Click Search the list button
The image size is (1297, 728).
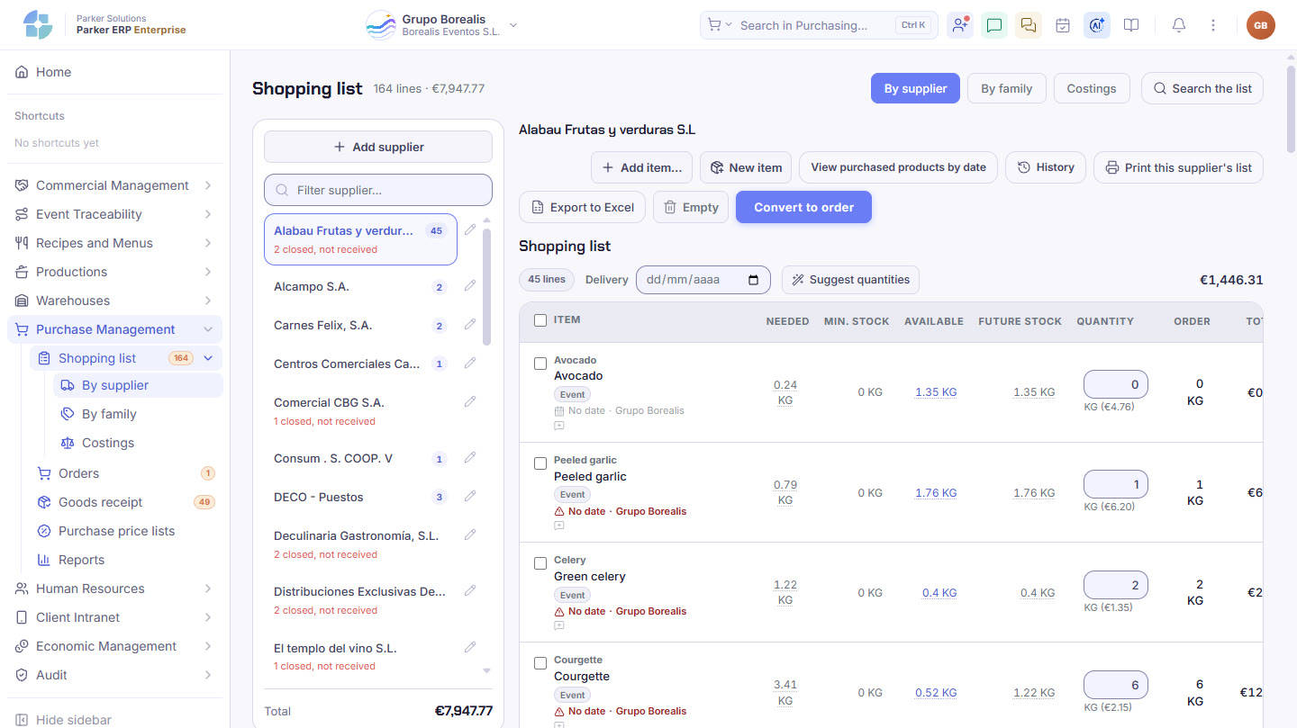[1202, 88]
